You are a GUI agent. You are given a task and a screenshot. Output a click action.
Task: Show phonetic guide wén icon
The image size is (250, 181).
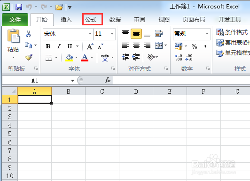pos(105,58)
